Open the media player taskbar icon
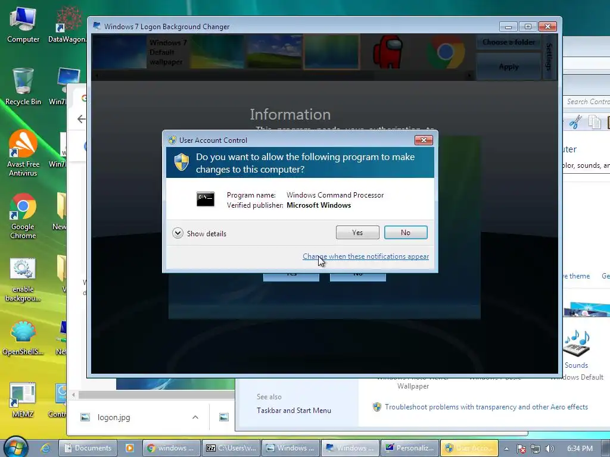 click(x=129, y=448)
